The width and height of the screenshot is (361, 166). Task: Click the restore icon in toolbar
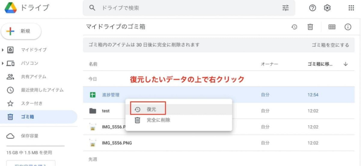coord(294,27)
